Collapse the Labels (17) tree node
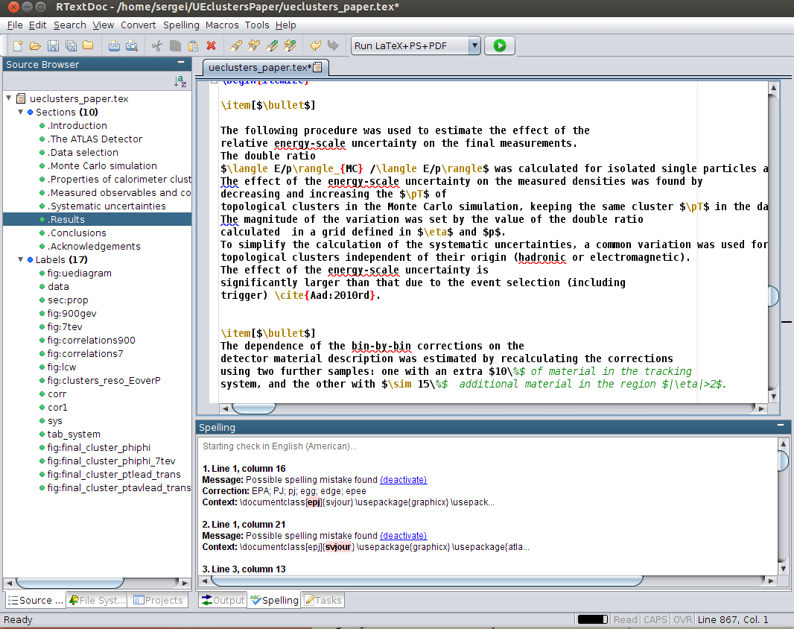 tap(20, 259)
